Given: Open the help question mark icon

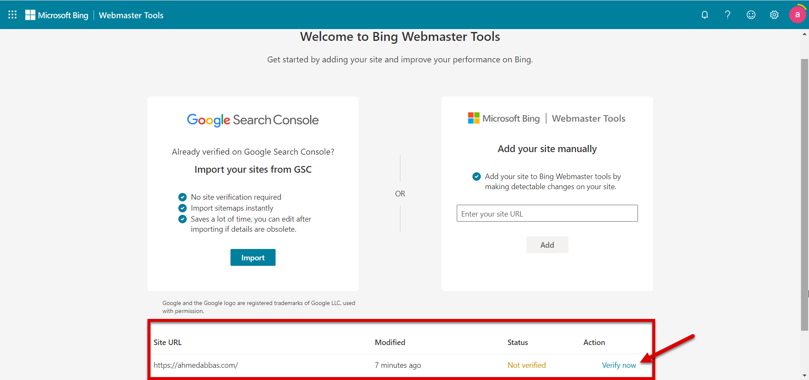Looking at the screenshot, I should click(x=728, y=15).
